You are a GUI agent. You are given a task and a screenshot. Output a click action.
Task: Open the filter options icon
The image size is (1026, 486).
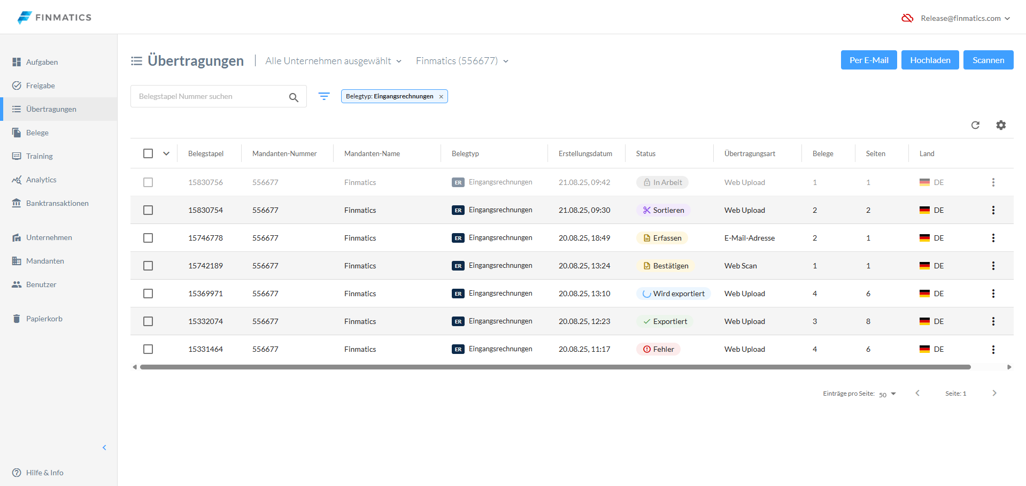click(x=324, y=96)
